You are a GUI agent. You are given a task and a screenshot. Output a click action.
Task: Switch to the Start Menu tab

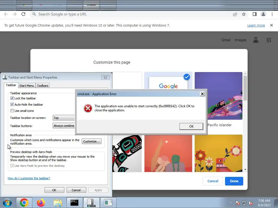(x=27, y=85)
